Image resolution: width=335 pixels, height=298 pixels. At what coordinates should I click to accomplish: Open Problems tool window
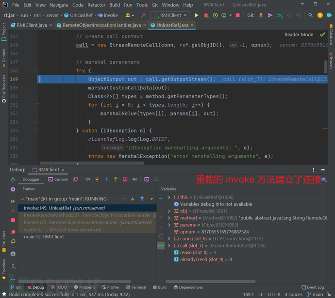tap(84, 287)
